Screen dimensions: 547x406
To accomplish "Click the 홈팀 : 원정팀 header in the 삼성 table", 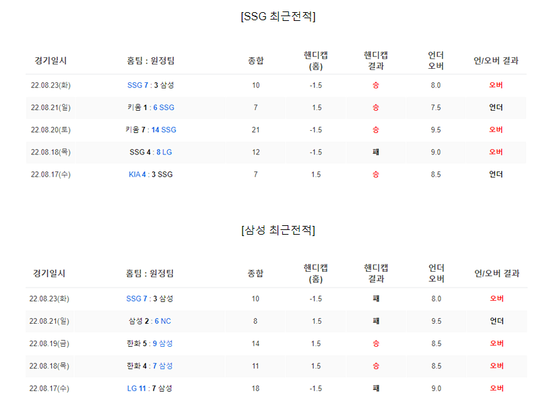I will coord(150,273).
